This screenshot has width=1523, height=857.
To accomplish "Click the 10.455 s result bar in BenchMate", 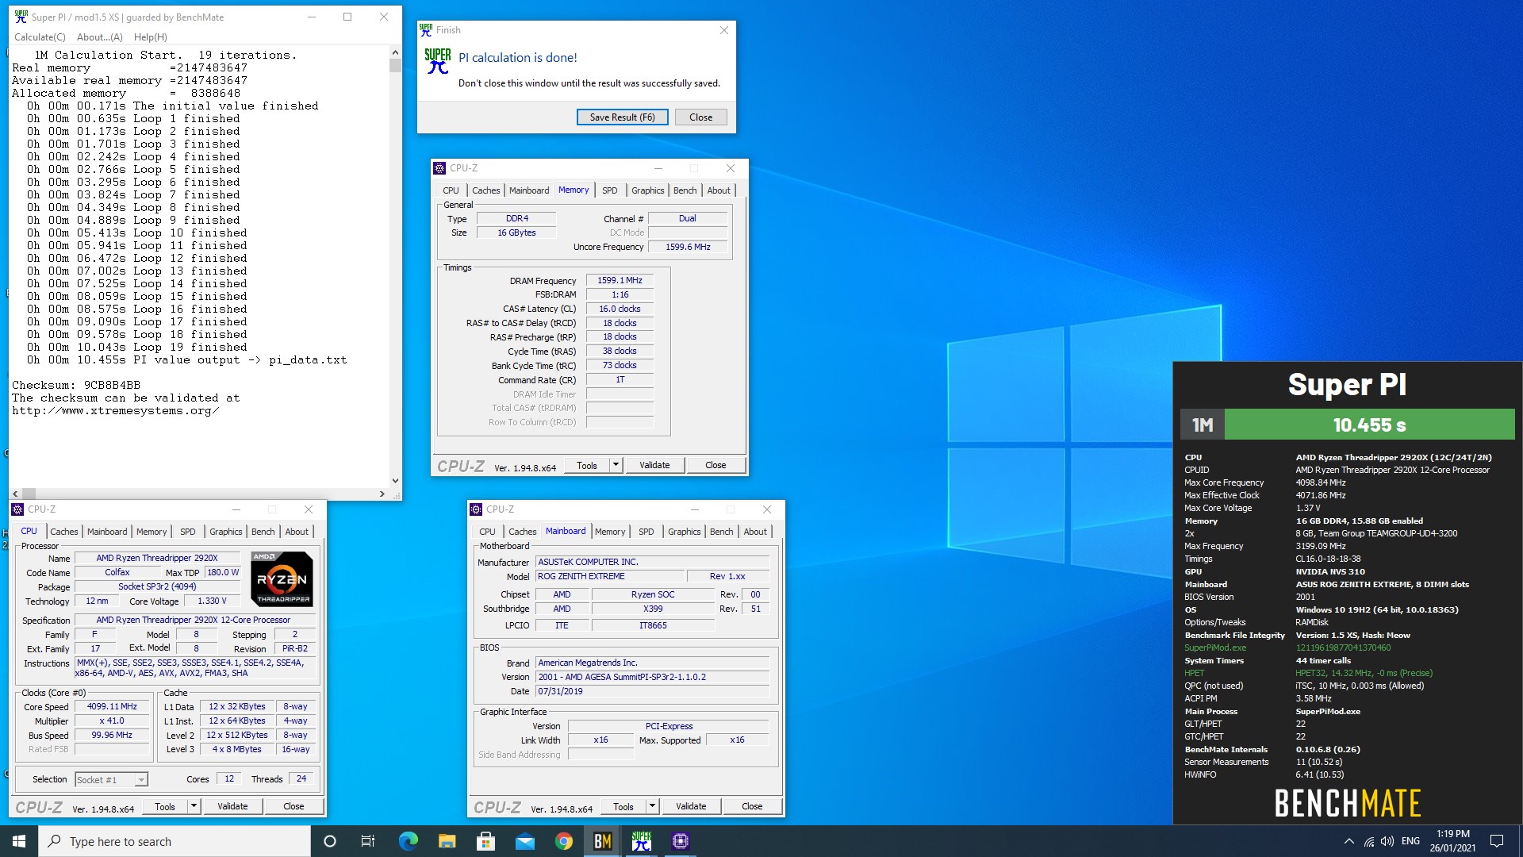I will [1369, 425].
